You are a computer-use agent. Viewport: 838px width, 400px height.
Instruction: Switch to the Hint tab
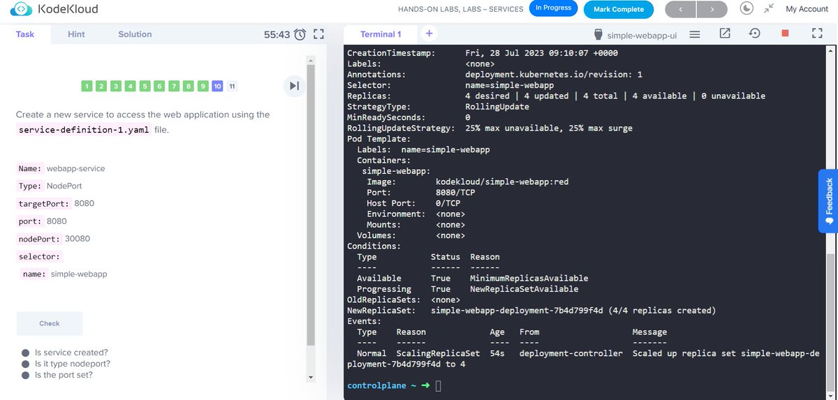pos(76,34)
